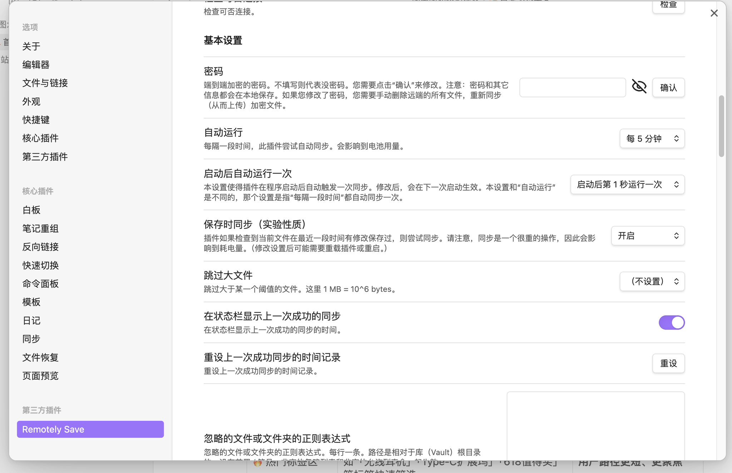Open 外观 settings section
Image resolution: width=732 pixels, height=473 pixels.
click(x=31, y=102)
